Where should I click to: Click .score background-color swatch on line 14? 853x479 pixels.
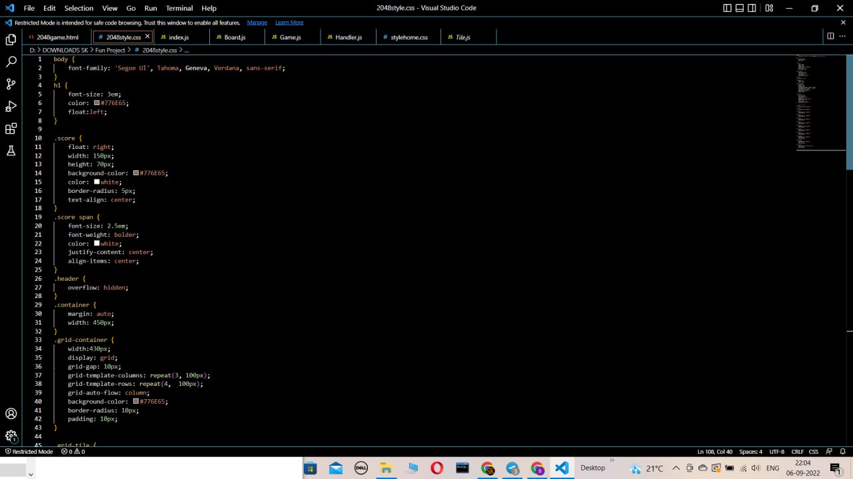pyautogui.click(x=136, y=173)
